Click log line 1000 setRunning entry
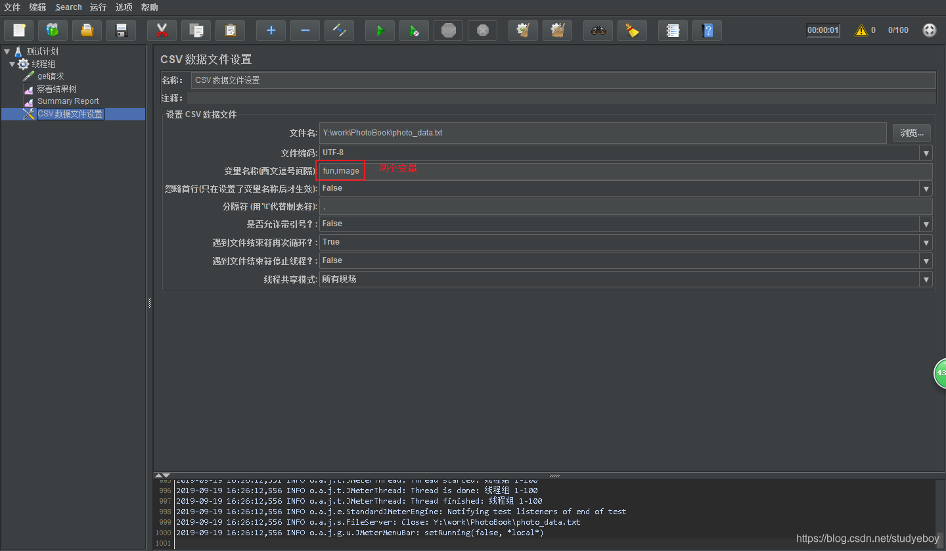Screen dimensions: 946x551 [360, 533]
